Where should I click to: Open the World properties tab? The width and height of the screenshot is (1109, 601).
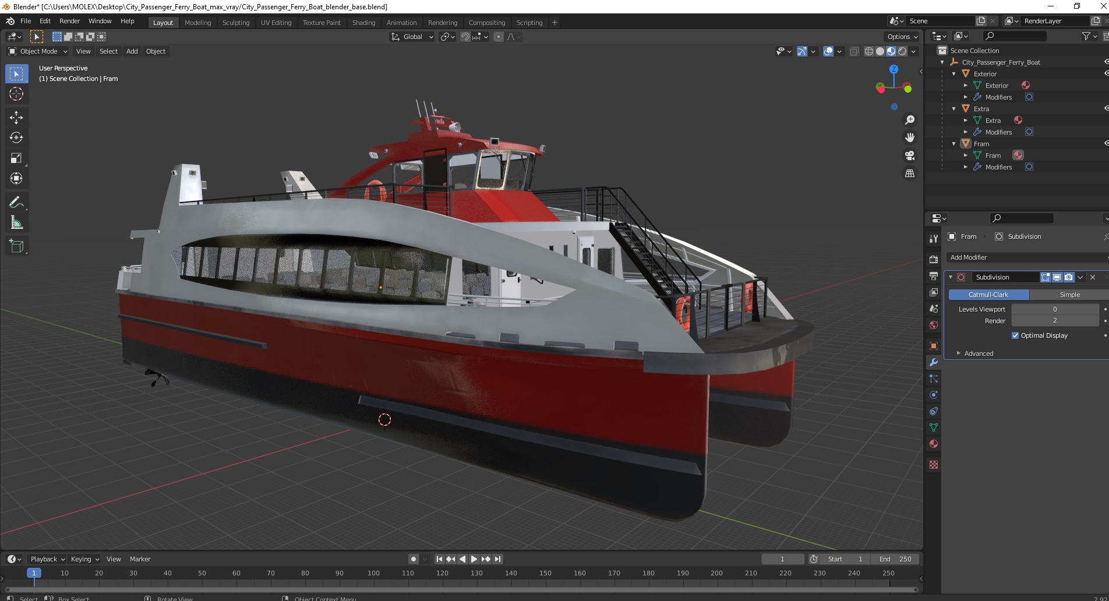pyautogui.click(x=934, y=325)
